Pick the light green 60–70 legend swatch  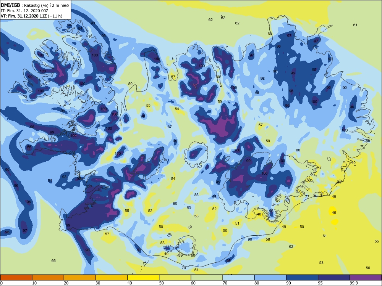tap(207, 278)
